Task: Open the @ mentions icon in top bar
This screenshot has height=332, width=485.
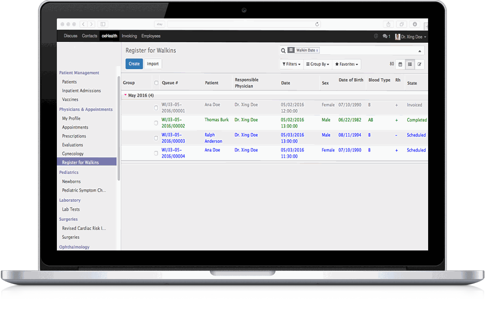Action: (376, 36)
